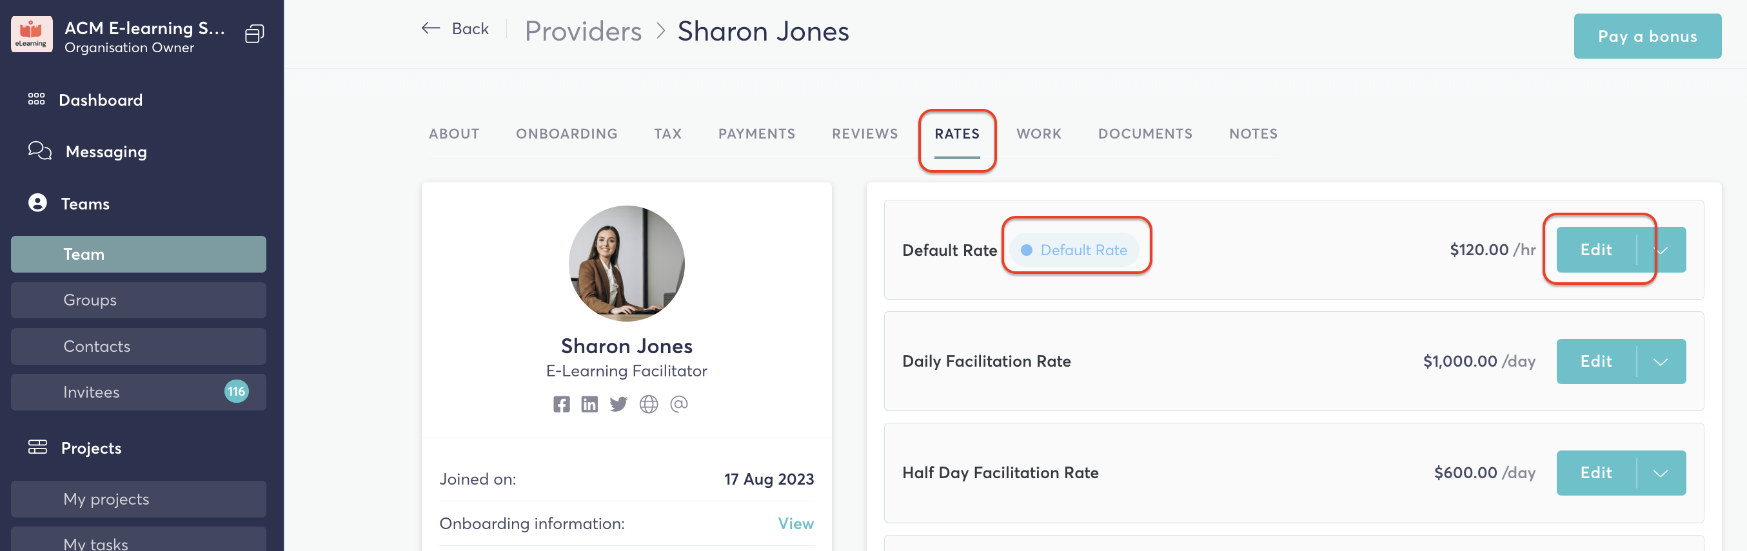Open My projects in the sidebar
Screen dimensions: 1747x551
tap(139, 499)
